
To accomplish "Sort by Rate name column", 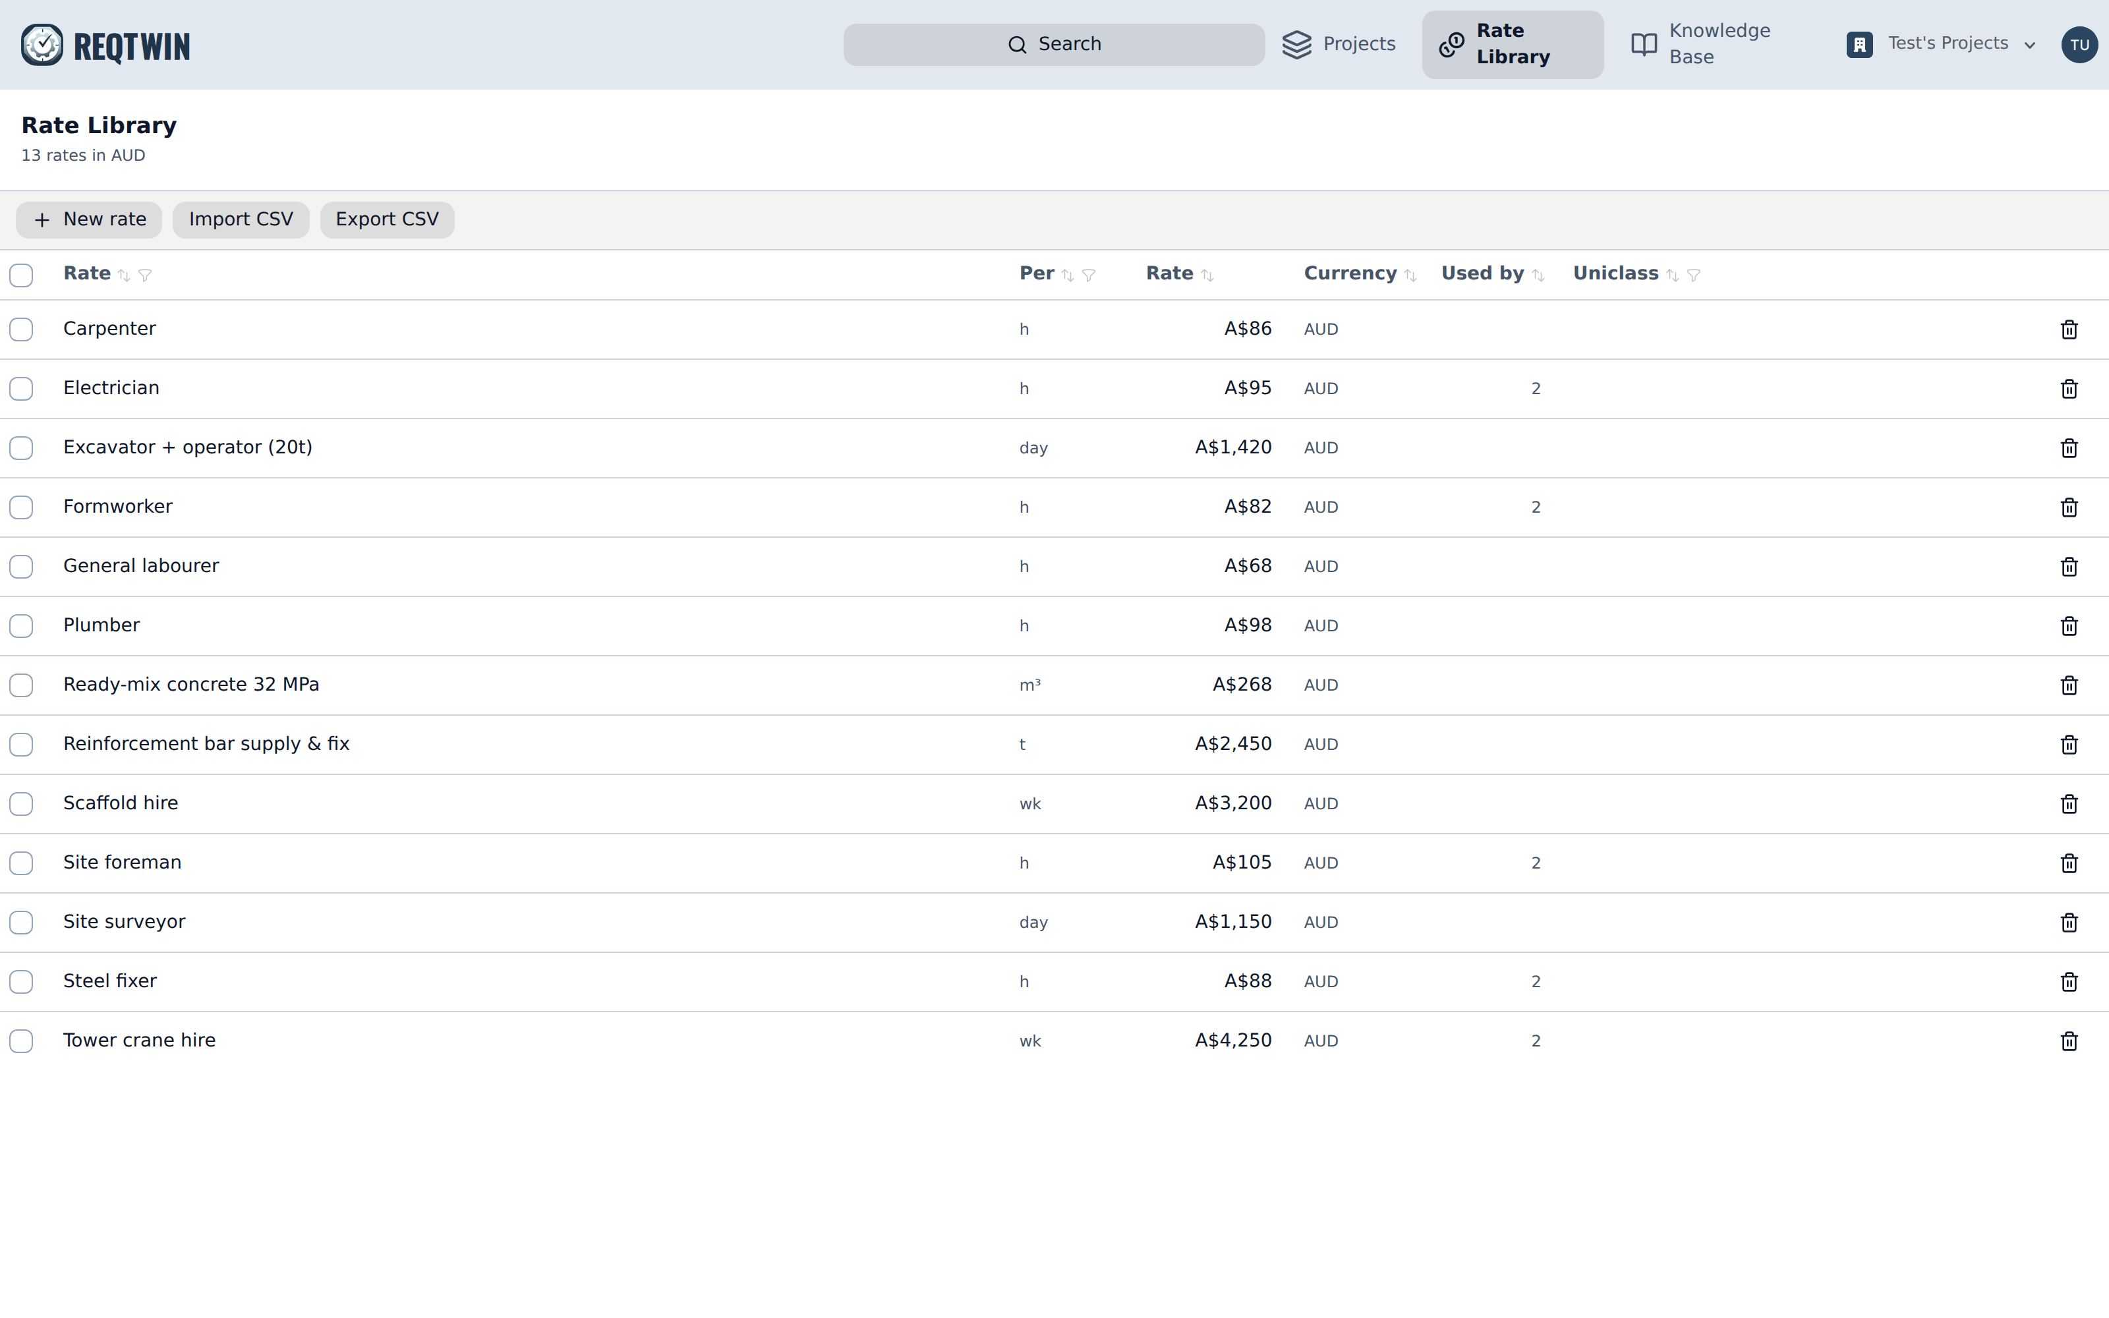I will [x=124, y=275].
